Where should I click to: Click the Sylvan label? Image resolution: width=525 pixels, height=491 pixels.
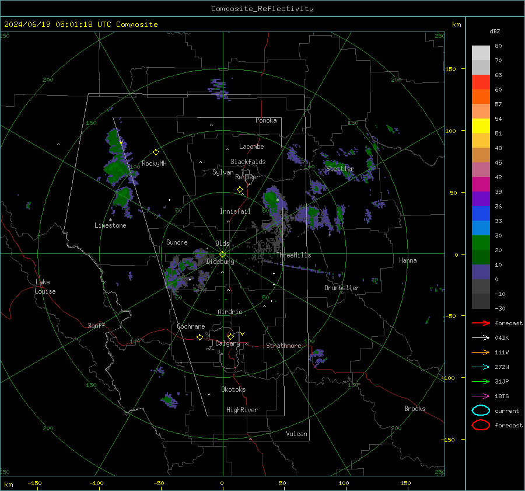223,172
